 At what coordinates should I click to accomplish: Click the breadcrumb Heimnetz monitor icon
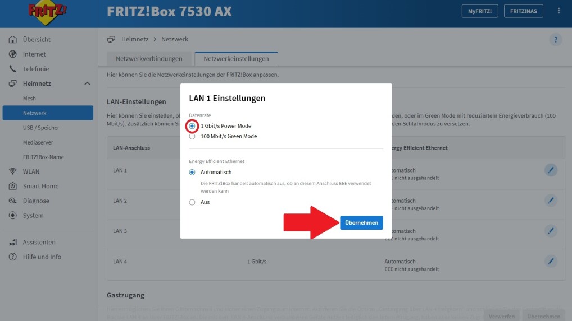[111, 39]
